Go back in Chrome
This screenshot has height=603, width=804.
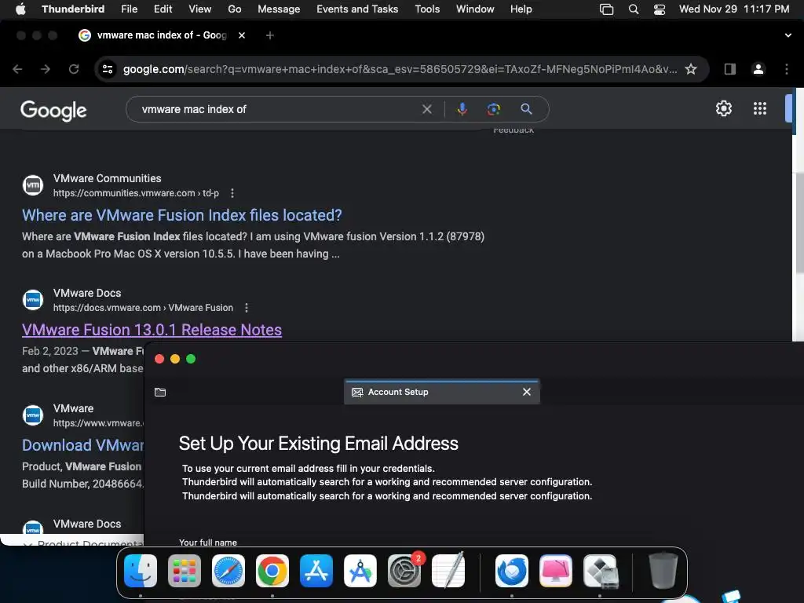(17, 69)
